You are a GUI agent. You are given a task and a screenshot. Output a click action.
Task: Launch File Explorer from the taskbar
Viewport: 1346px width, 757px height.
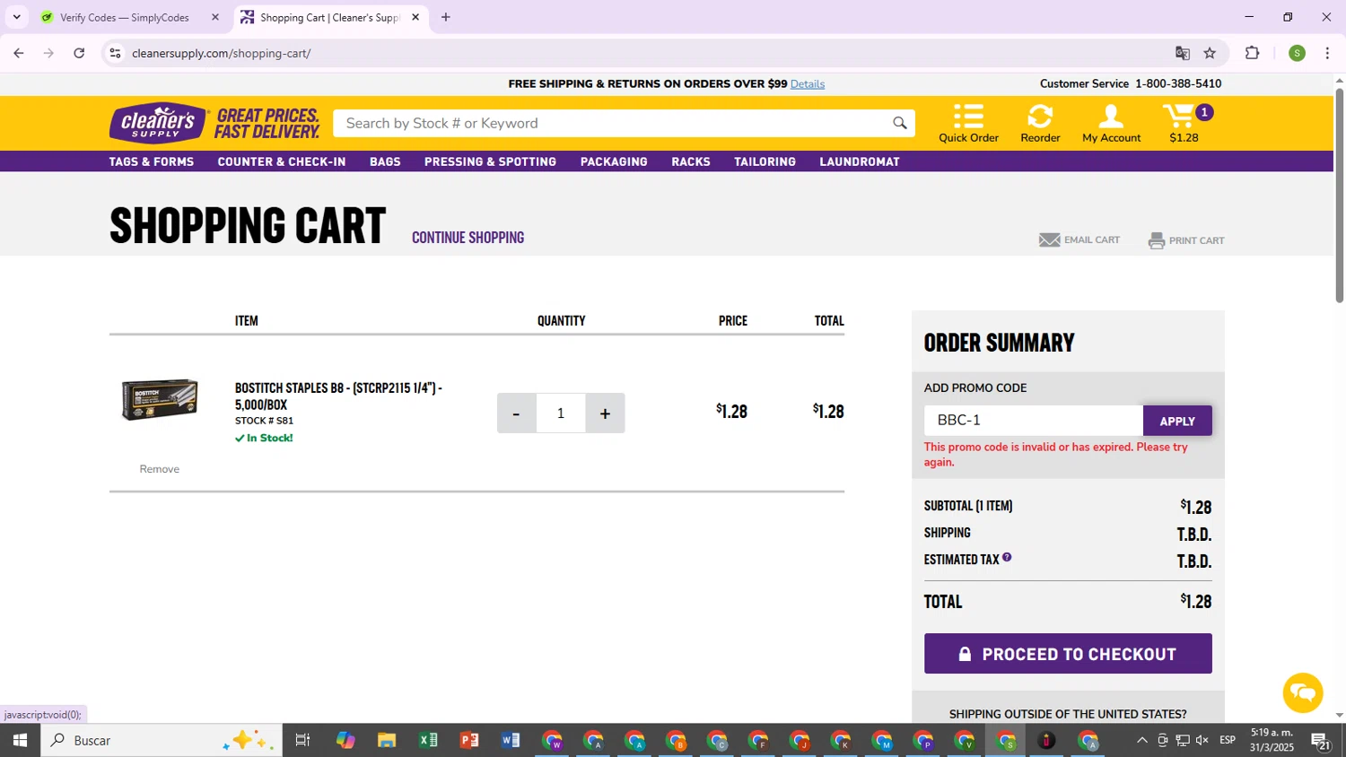(x=387, y=740)
